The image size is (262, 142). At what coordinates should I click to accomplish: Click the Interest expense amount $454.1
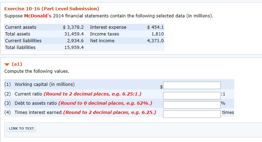click(x=156, y=27)
